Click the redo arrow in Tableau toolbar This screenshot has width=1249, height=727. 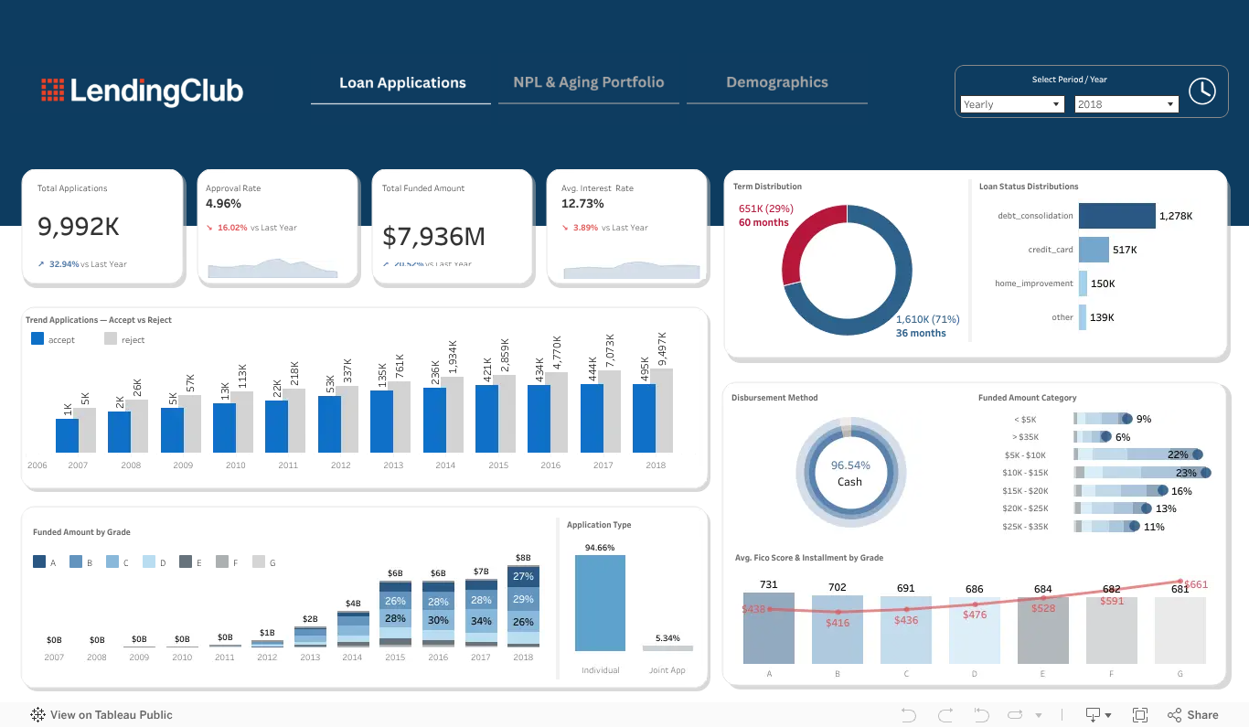coord(945,715)
